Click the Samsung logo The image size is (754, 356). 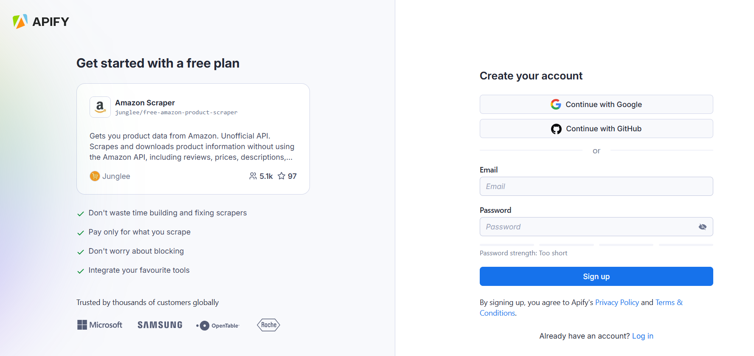coord(160,325)
